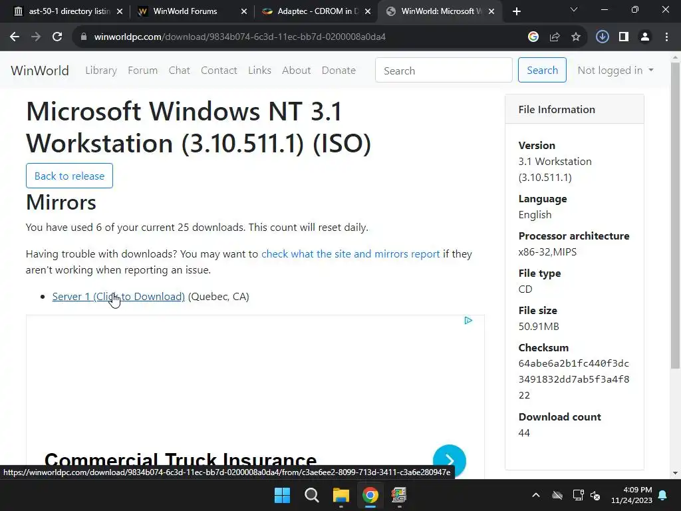Click the network tray icon

click(578, 495)
